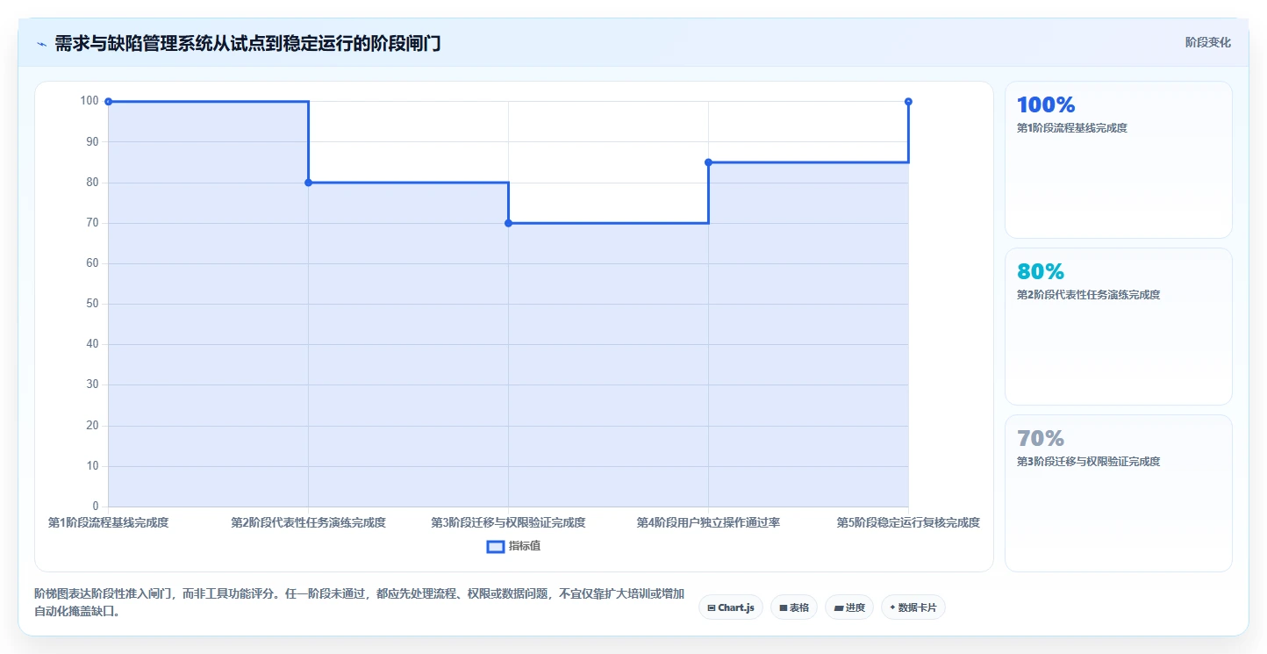Click y-axis value 50
The width and height of the screenshot is (1267, 654).
click(x=92, y=304)
